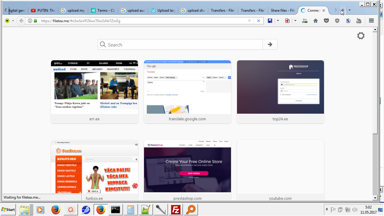Switch to the 'upload sha' Google tab
The image size is (384, 216).
click(193, 10)
